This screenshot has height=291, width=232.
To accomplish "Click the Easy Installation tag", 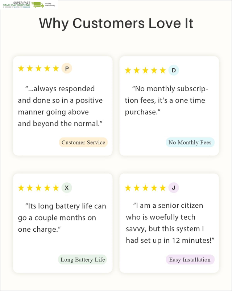I will click(190, 259).
